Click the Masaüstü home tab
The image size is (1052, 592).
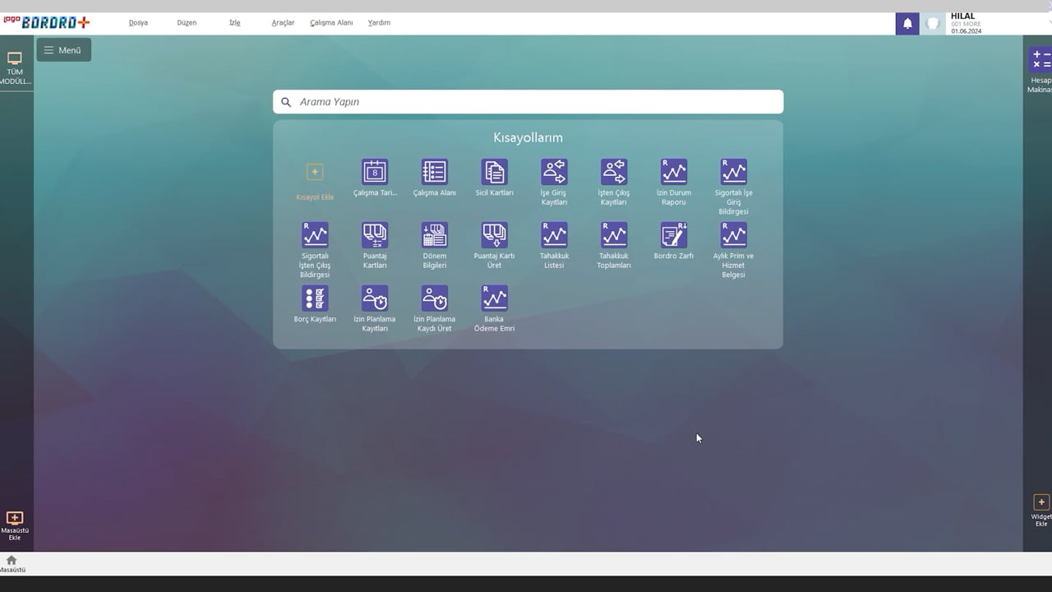click(12, 564)
